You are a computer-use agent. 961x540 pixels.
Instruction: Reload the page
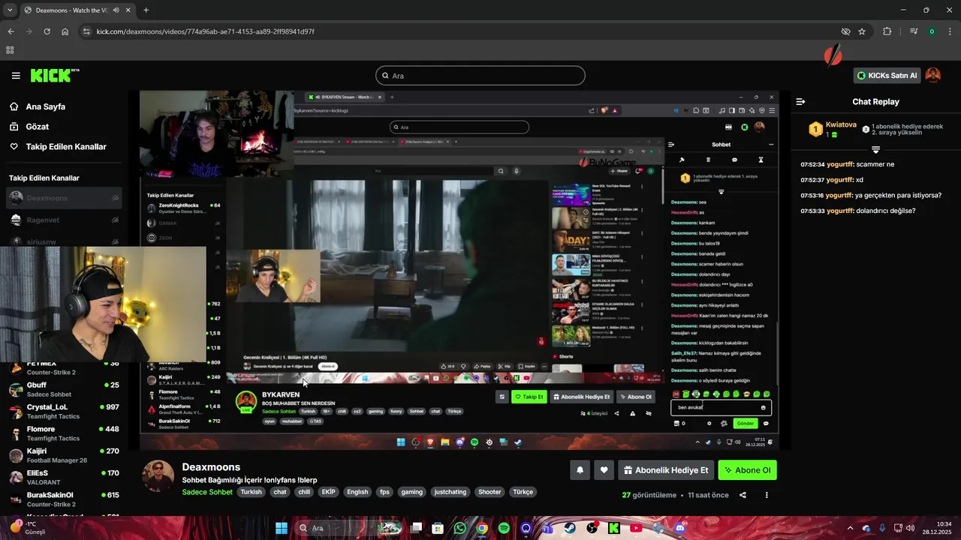47,31
